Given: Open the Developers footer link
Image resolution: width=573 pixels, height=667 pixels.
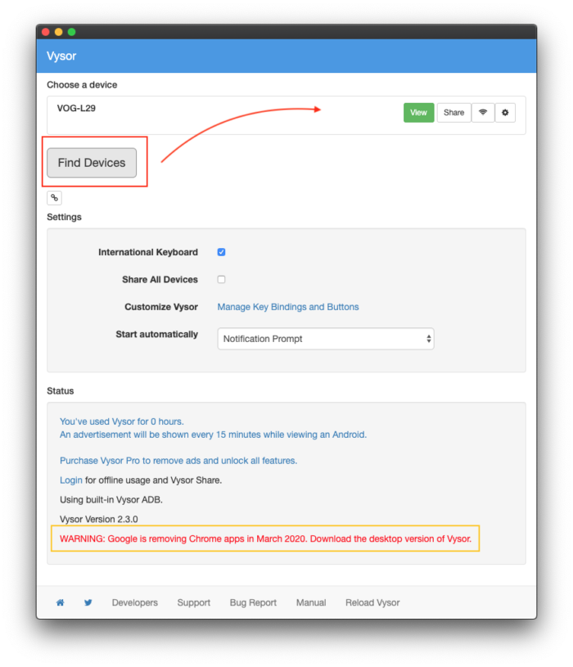Looking at the screenshot, I should click(135, 602).
